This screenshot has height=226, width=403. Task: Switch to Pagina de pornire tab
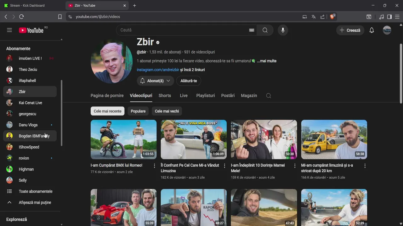click(107, 95)
